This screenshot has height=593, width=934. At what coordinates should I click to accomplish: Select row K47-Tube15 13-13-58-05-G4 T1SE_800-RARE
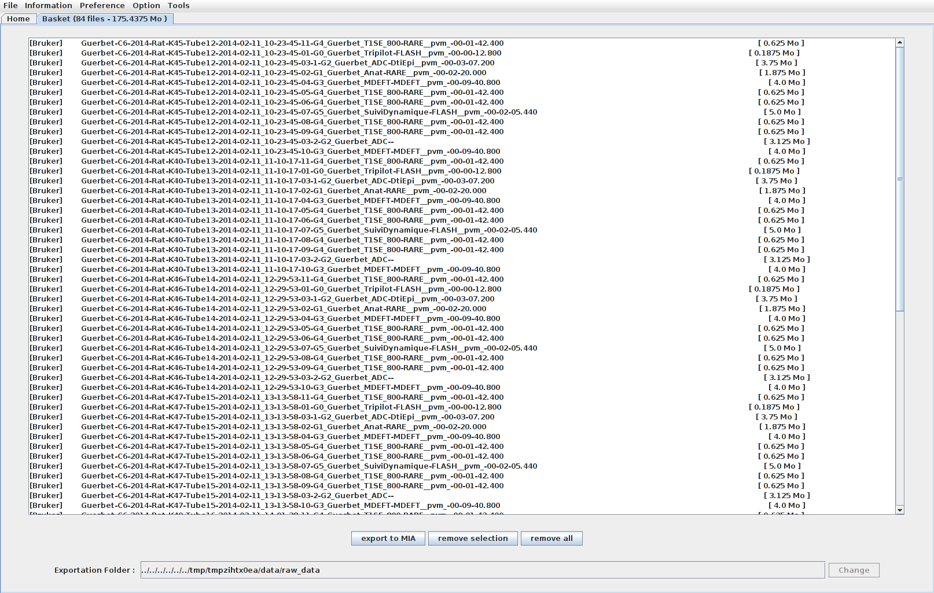coord(462,446)
